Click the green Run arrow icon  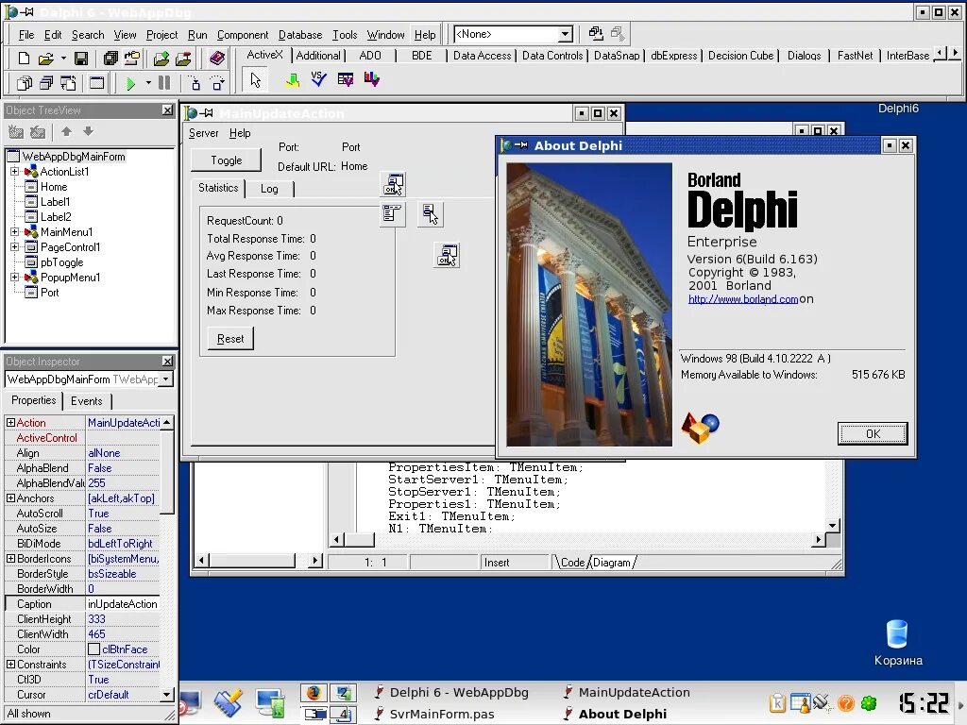pos(130,83)
